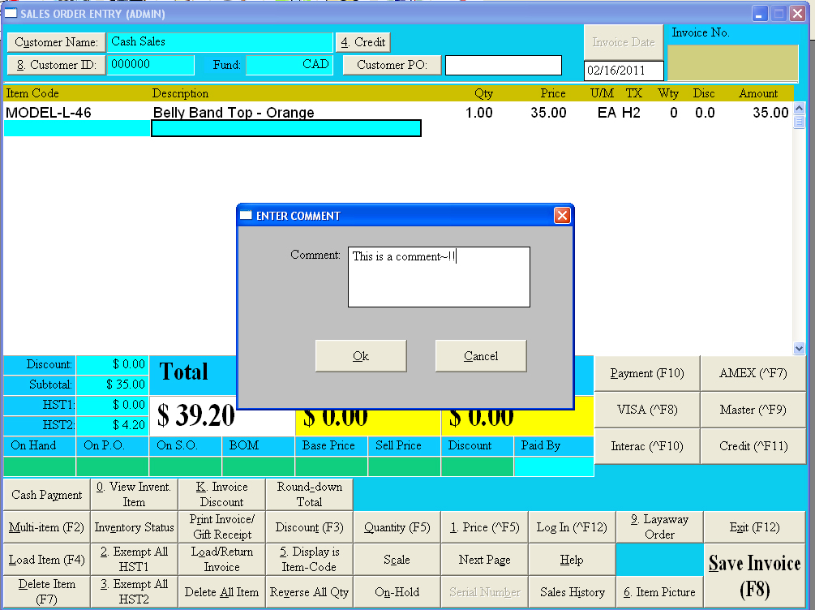Click the Customer PO input field
This screenshot has width=815, height=610.
click(x=503, y=65)
